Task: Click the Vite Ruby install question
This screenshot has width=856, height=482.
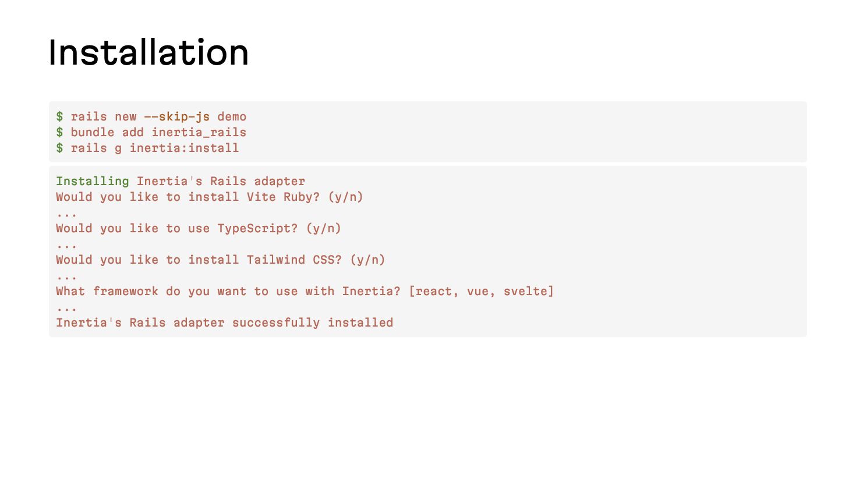Action: (x=210, y=197)
